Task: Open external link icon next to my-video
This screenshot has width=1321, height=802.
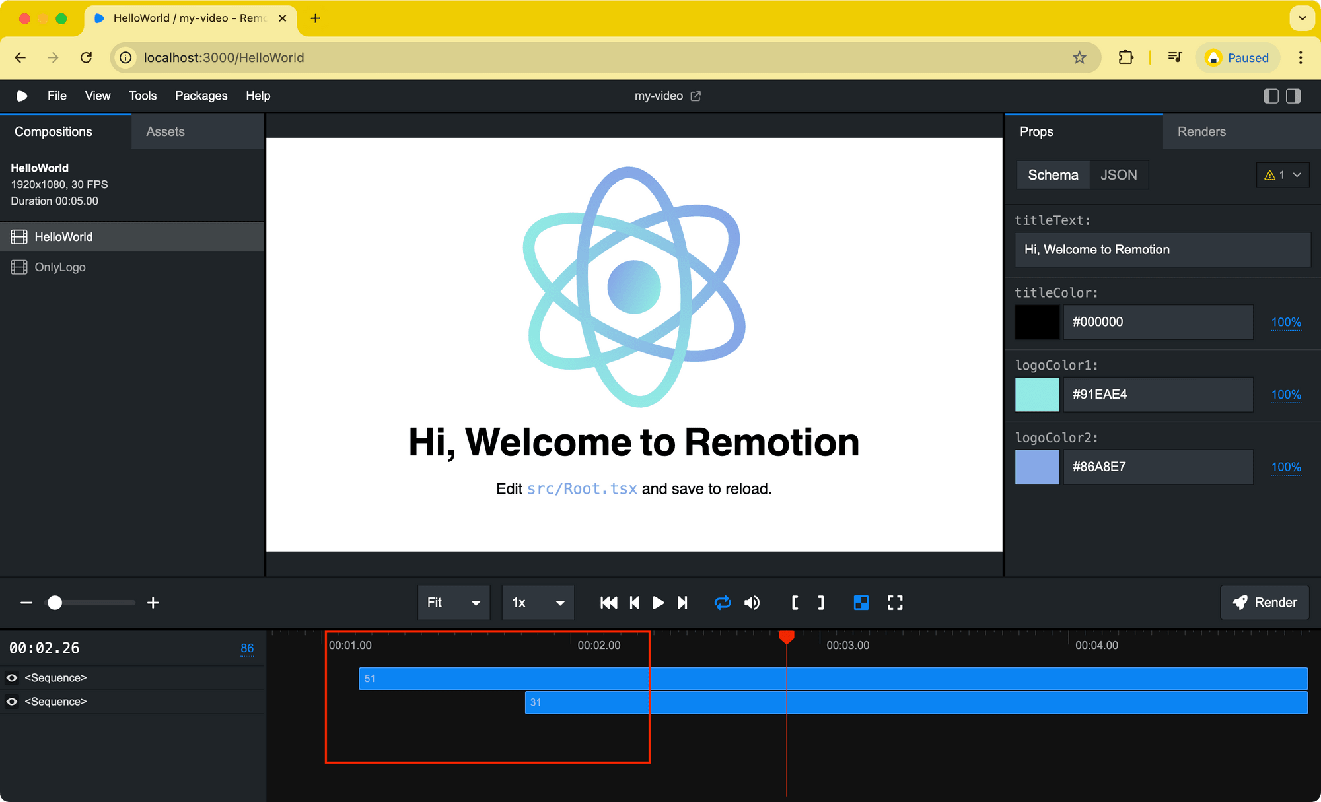Action: (x=696, y=96)
